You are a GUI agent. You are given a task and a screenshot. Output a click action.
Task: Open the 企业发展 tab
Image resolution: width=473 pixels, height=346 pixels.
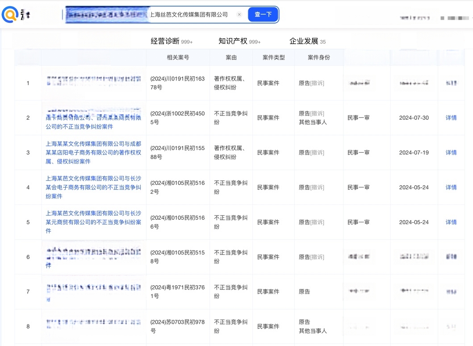click(x=307, y=41)
